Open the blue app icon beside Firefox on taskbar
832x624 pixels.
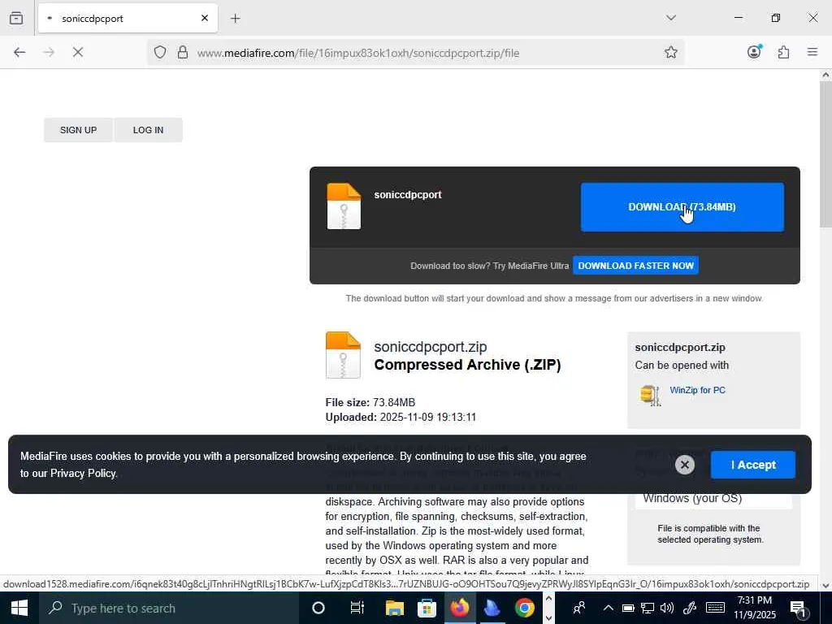tap(492, 608)
